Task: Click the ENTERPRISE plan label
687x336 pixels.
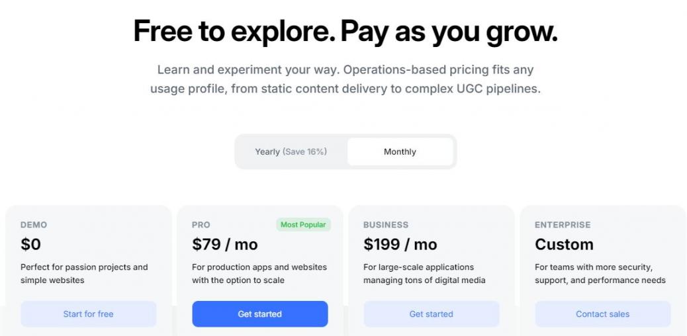Action: (563, 225)
